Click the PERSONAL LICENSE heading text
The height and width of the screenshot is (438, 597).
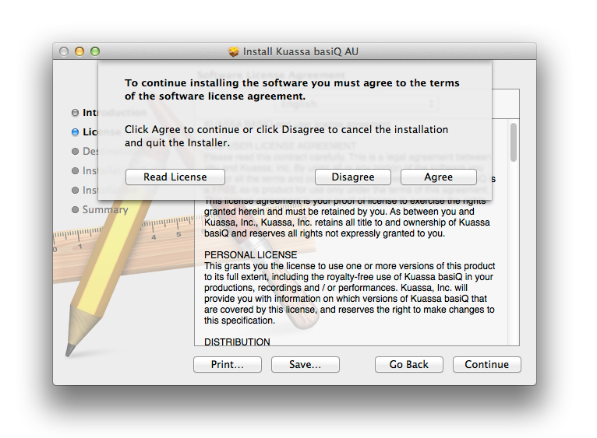tap(250, 254)
